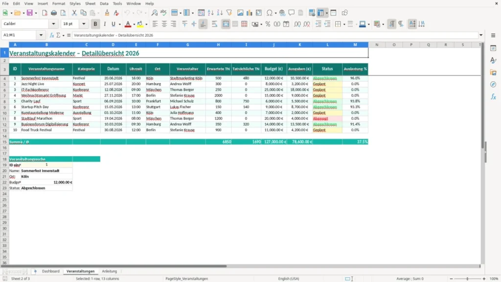This screenshot has height=282, width=501.
Task: Open the Data menu
Action: (104, 3)
